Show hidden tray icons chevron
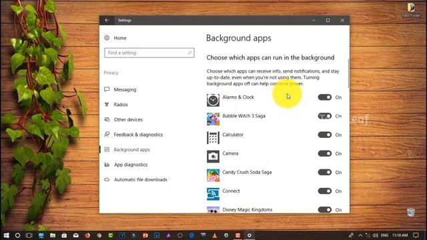The width and height of the screenshot is (427, 240). point(360,235)
